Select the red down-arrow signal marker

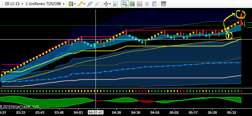(241, 15)
